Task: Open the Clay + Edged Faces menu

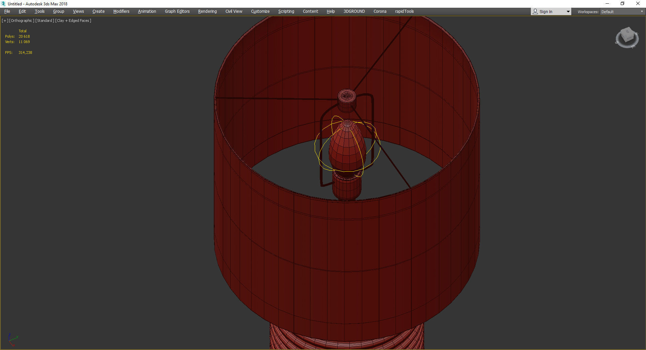Action: (73, 21)
